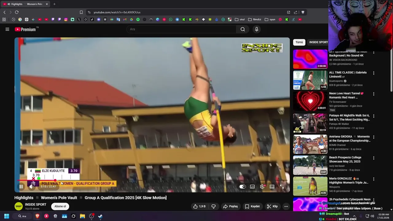
Task: Switch to theater mode
Action: click(272, 187)
